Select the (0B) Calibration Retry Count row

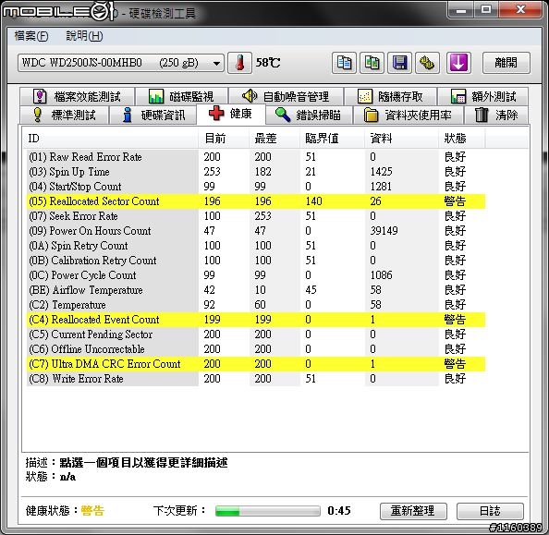click(256, 261)
